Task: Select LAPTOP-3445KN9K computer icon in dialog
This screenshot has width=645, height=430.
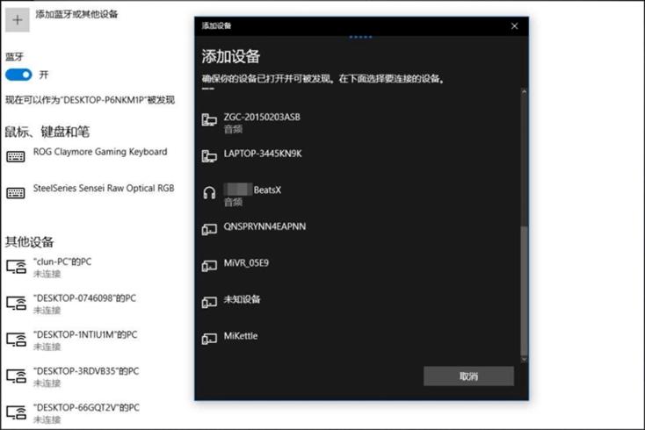Action: (209, 156)
